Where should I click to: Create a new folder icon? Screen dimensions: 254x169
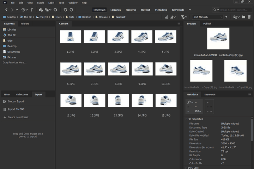tap(243, 17)
